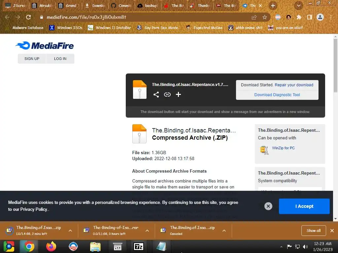Click 'About Compressed Archive Formats' heading

(169, 171)
